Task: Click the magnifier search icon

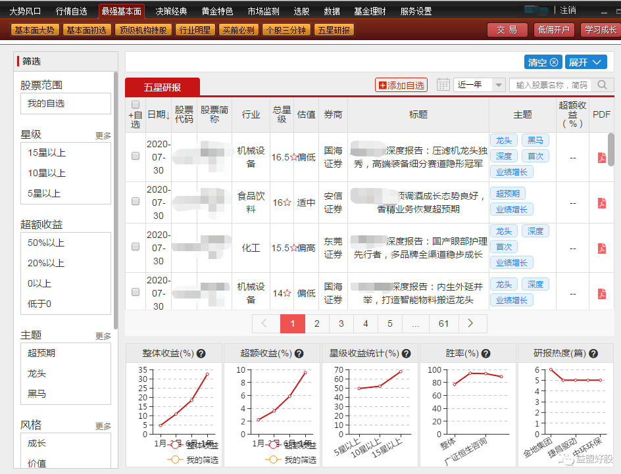Action: (601, 85)
